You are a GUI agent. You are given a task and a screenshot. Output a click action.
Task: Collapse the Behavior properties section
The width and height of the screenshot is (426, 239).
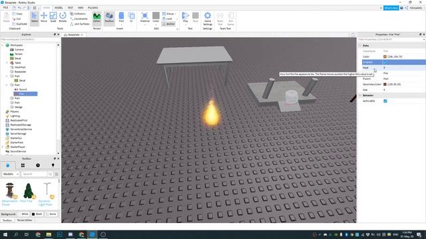tap(360, 96)
